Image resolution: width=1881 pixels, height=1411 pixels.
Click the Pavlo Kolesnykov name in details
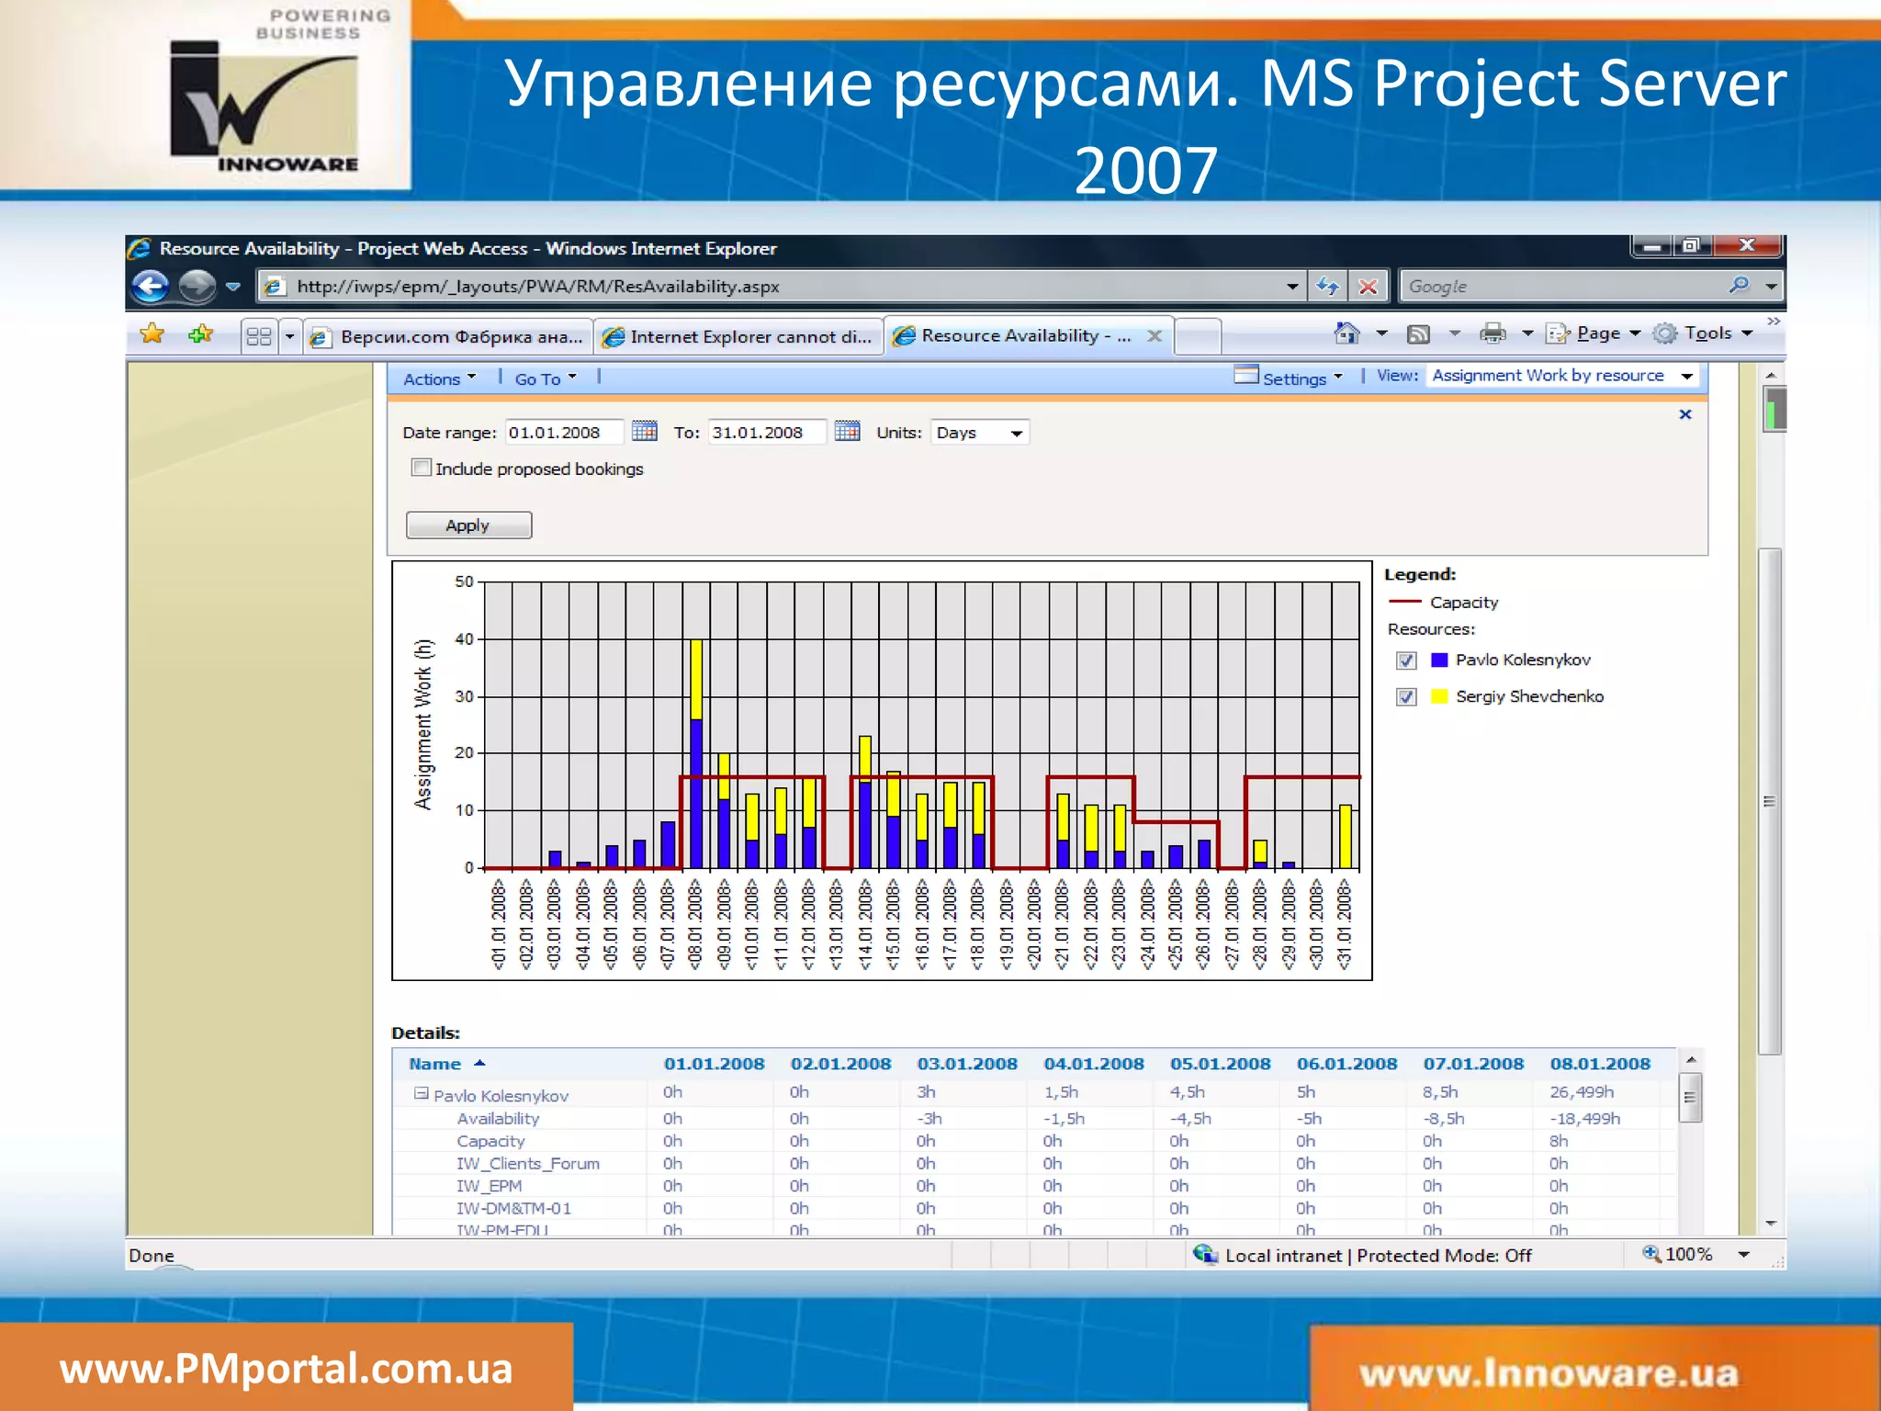(x=501, y=1096)
